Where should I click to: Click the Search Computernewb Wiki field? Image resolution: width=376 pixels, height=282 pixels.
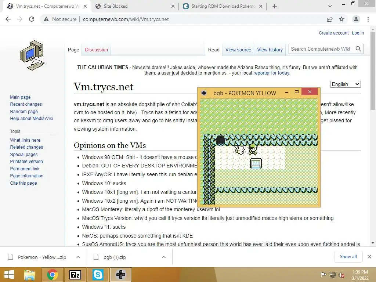tap(321, 49)
